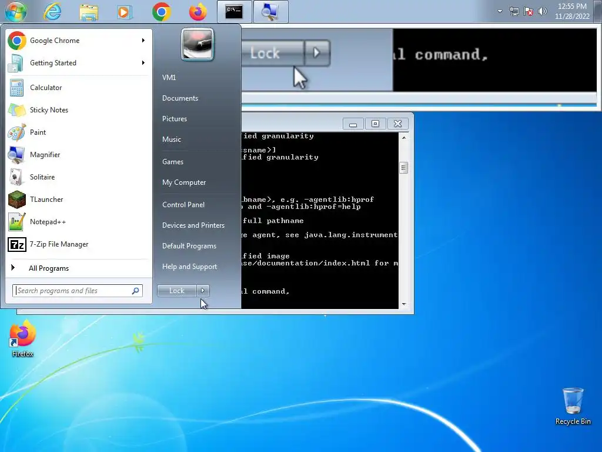
Task: Launch Google Chrome from the taskbar
Action: (x=162, y=12)
